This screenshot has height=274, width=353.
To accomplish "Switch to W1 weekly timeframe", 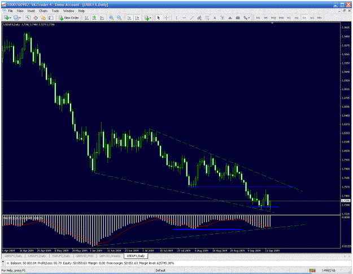I will [x=312, y=17].
